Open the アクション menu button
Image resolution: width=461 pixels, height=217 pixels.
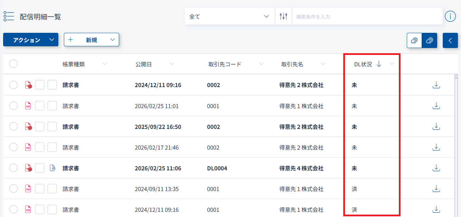pyautogui.click(x=30, y=40)
